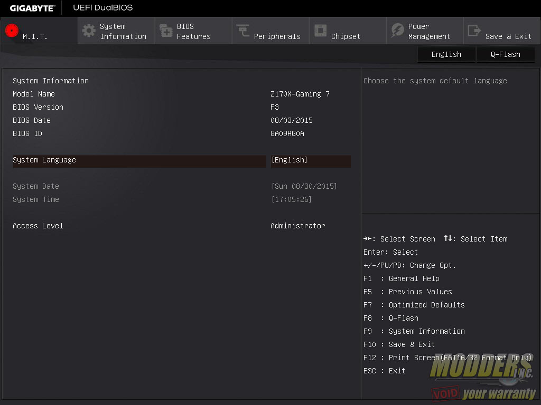Open the M.I.T. tab
The image size is (541, 405).
[39, 31]
